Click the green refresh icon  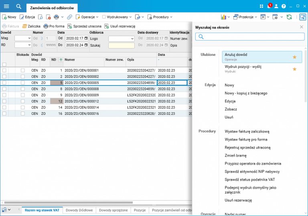coord(289,17)
